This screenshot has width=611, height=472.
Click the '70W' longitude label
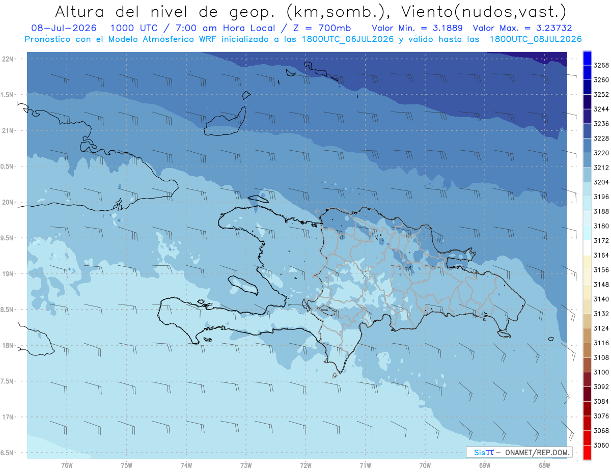tap(425, 465)
